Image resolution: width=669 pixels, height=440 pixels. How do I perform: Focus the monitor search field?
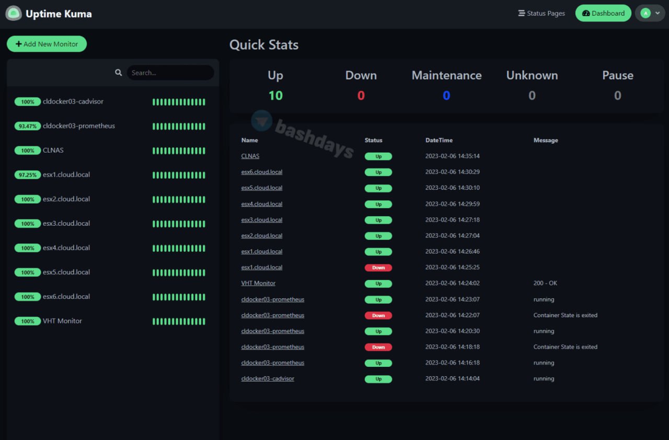[170, 73]
